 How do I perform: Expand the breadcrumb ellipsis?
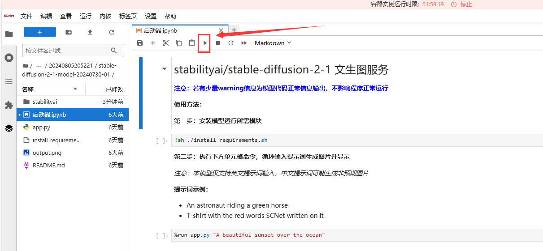click(x=39, y=65)
